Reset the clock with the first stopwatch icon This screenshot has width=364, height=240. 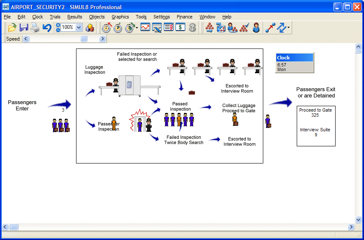click(x=107, y=28)
